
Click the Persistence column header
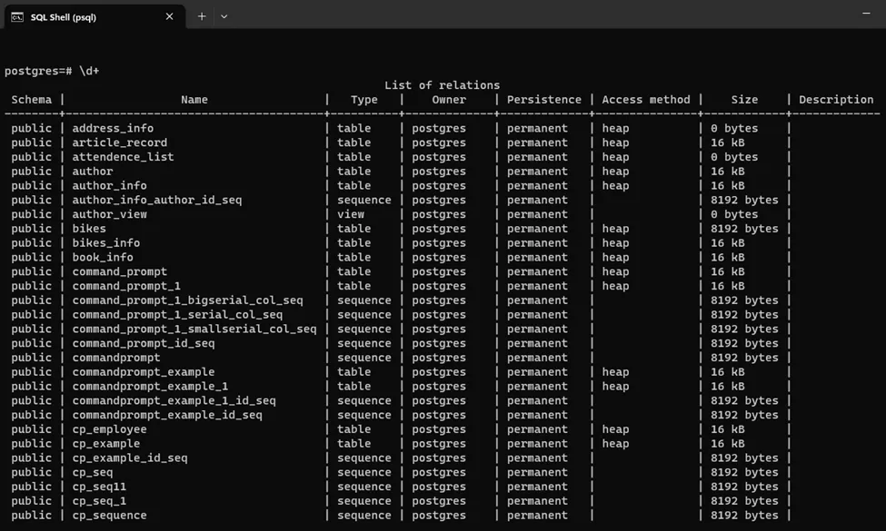[543, 100]
